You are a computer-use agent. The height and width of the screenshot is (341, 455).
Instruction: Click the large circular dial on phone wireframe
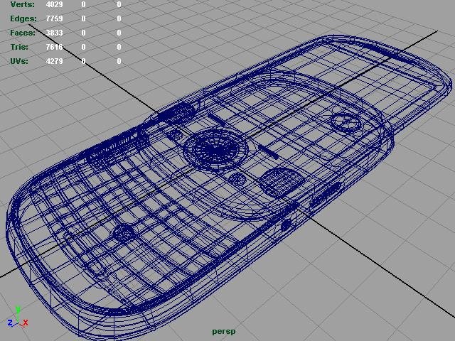[215, 149]
